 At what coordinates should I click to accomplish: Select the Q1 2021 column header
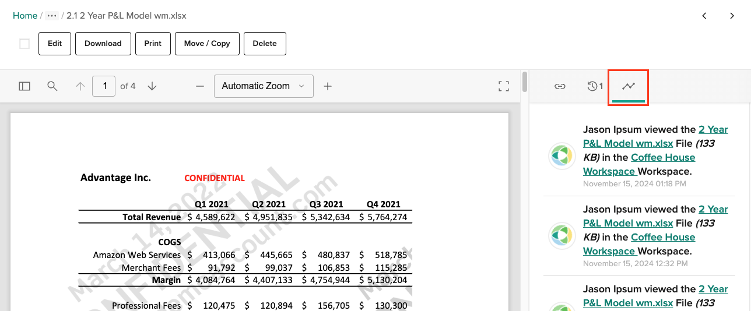coord(212,204)
